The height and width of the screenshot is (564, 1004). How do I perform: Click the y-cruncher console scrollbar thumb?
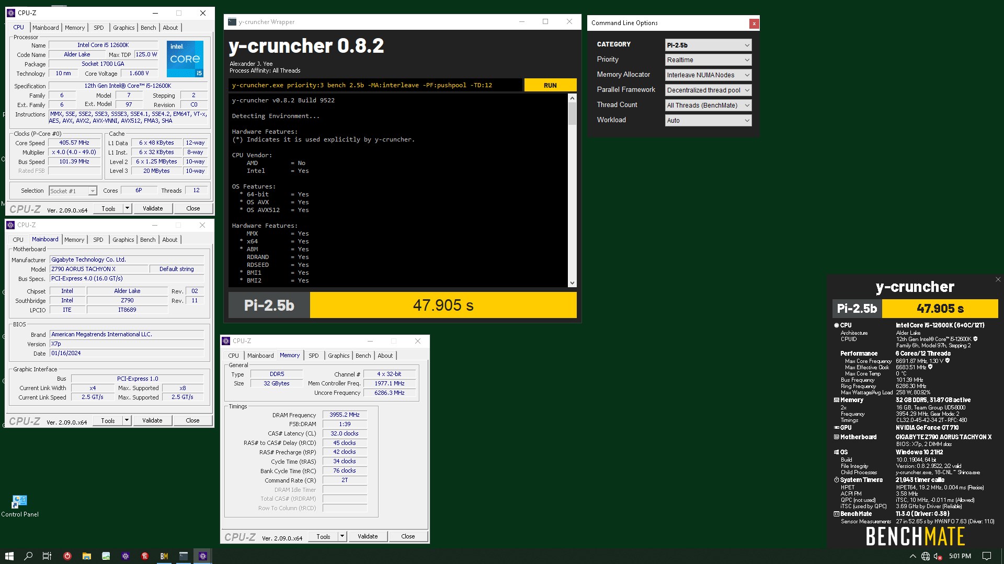pos(572,113)
